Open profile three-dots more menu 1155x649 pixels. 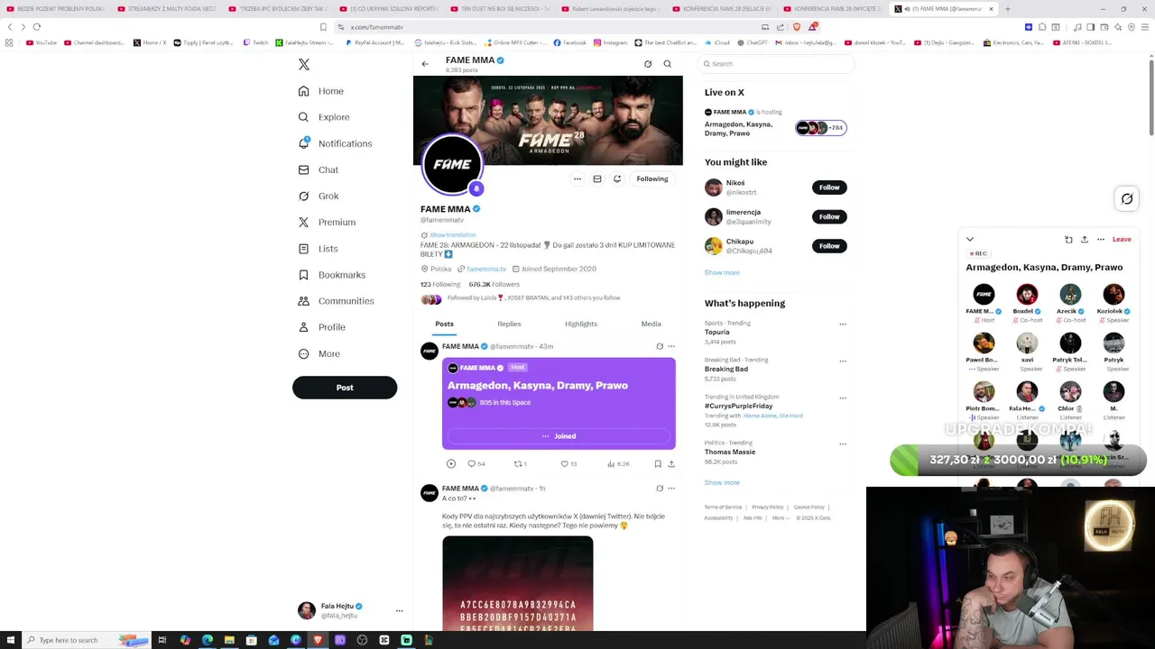point(577,178)
